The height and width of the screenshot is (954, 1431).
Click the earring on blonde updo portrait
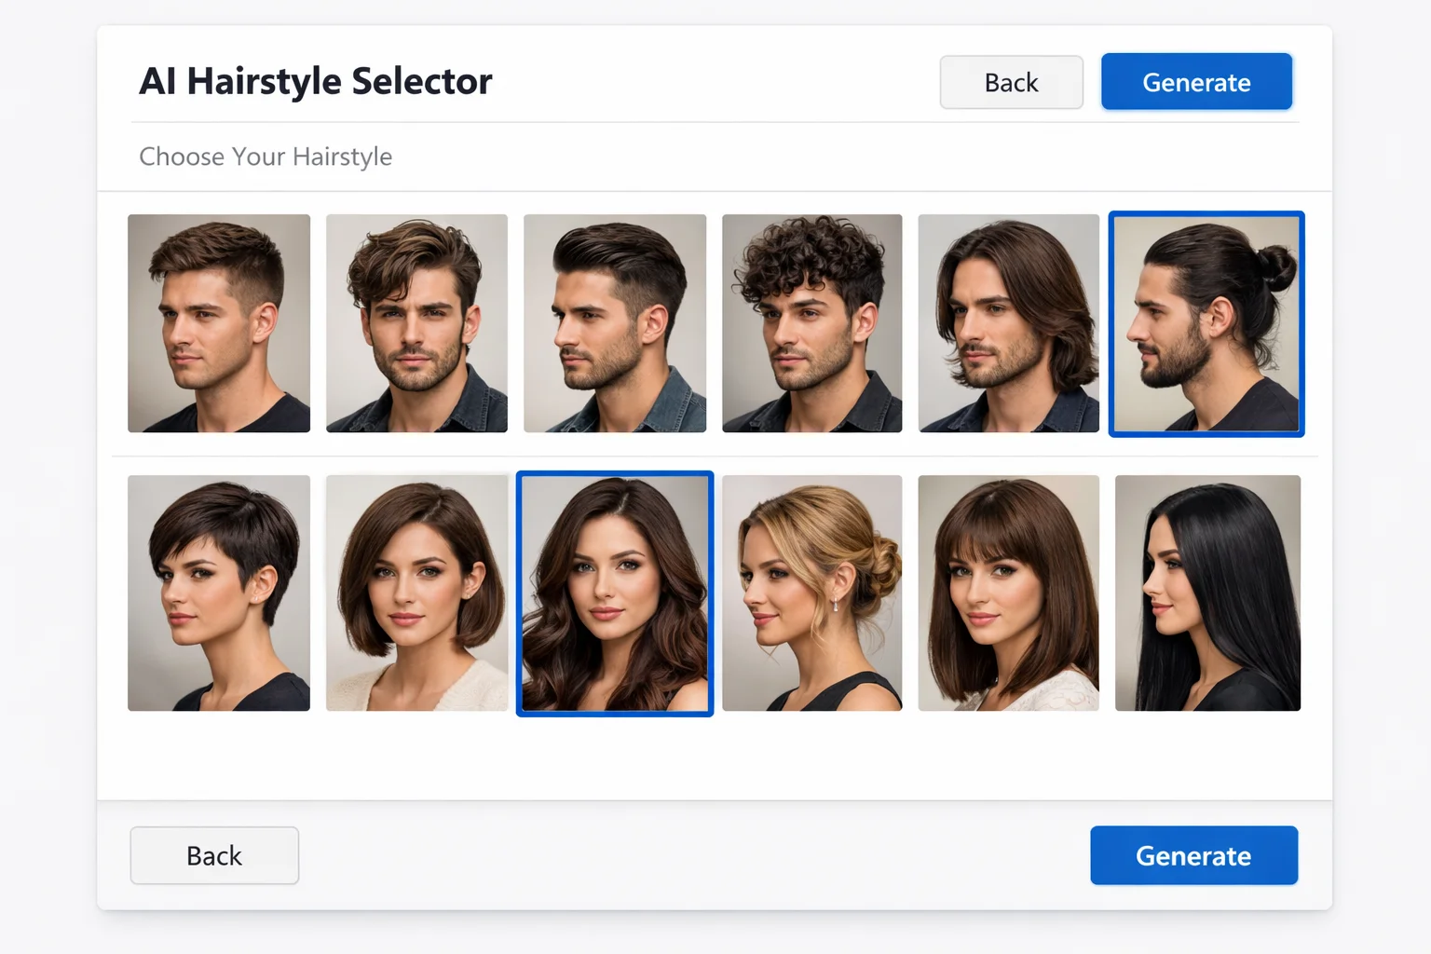coord(836,603)
